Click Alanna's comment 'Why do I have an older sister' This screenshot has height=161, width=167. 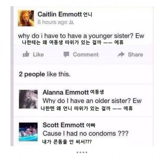(x=92, y=101)
